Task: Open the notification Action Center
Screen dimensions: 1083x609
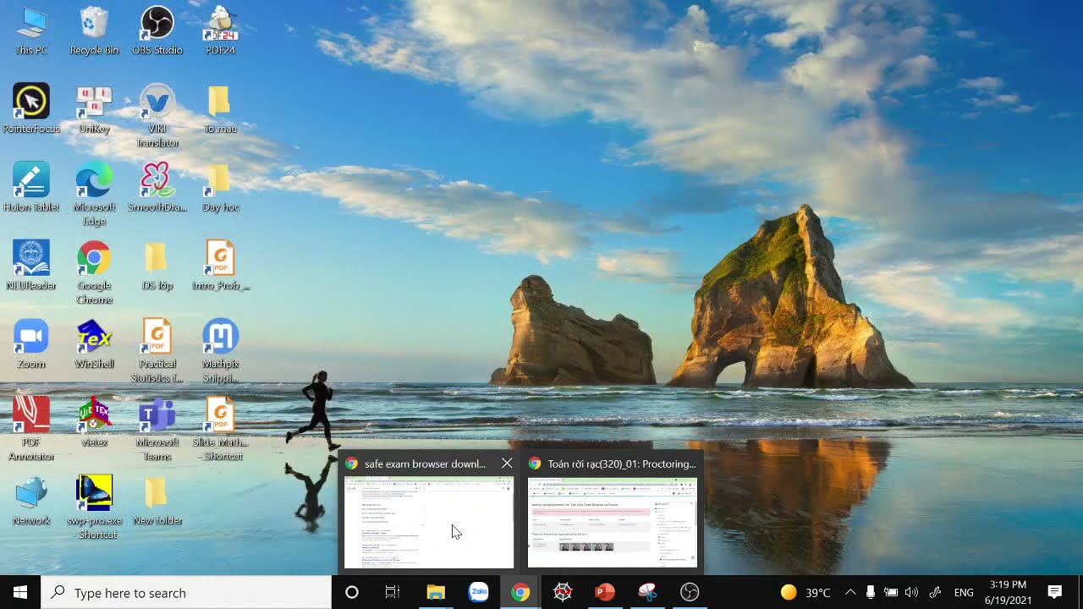Action: tap(1055, 592)
